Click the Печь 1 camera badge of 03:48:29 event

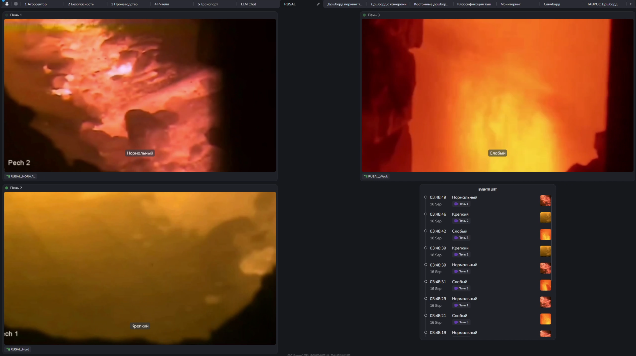461,305
